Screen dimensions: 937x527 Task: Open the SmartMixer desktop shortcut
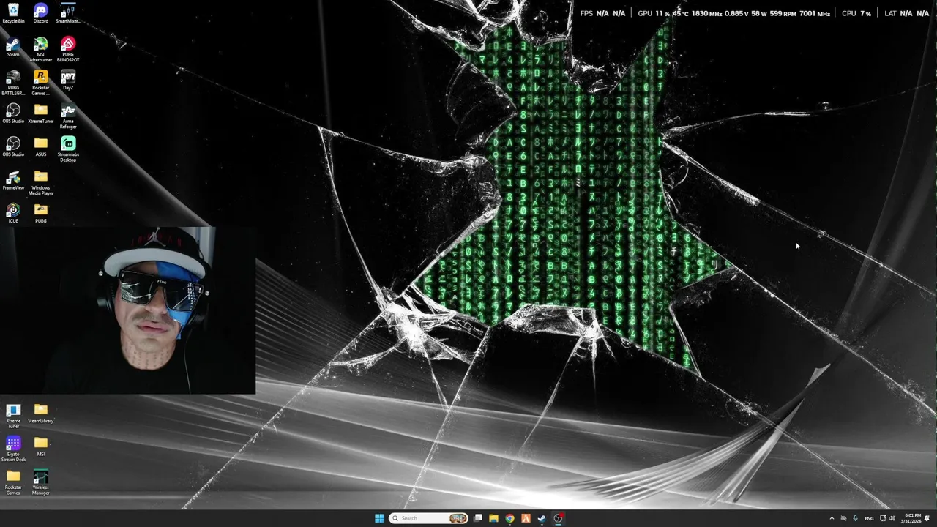tap(68, 13)
